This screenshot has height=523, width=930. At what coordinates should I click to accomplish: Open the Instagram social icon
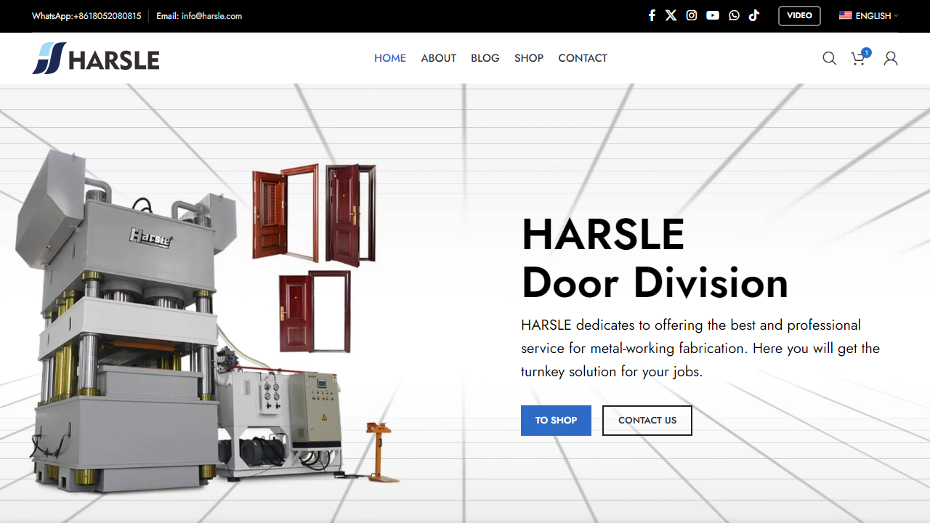pos(692,15)
